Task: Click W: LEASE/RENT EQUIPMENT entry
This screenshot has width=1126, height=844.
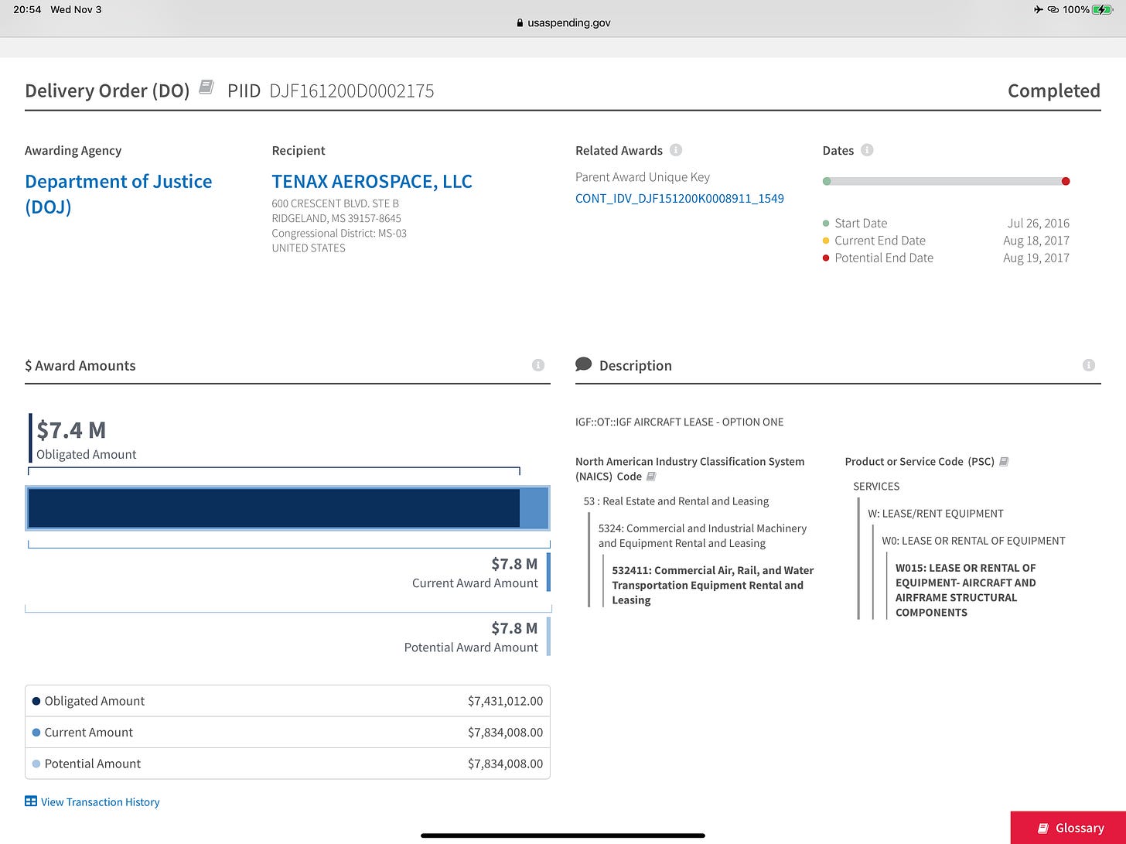Action: (x=936, y=514)
